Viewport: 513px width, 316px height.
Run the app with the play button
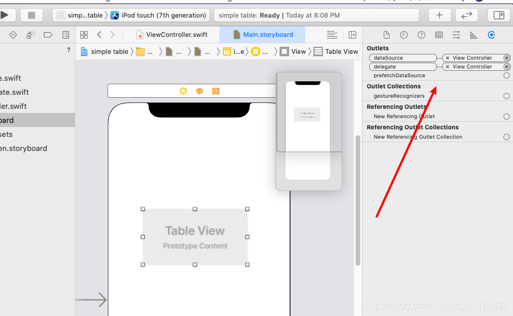[4, 15]
